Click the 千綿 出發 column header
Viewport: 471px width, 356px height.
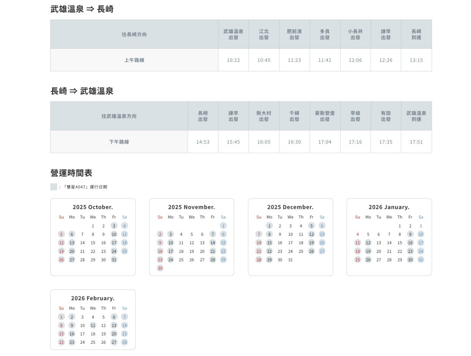(294, 116)
